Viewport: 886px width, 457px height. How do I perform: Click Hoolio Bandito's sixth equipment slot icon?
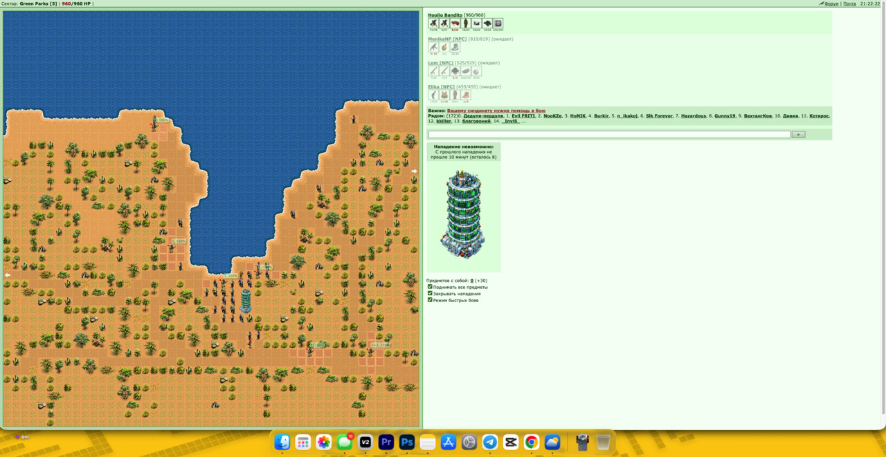[x=487, y=24]
